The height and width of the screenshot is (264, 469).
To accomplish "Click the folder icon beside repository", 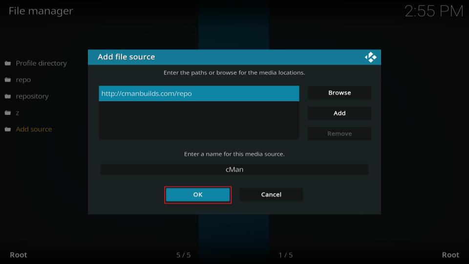I will click(8, 97).
